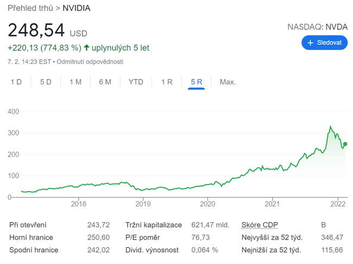Click the 621,47 mld. market cap value
353x264 pixels.
pos(210,224)
